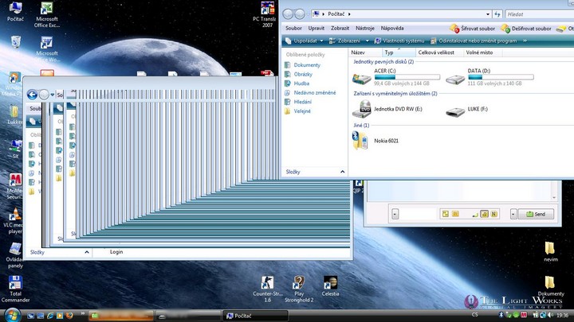Screen dimensions: 574x322
Task: Click the Hledat search field
Action: coord(534,14)
